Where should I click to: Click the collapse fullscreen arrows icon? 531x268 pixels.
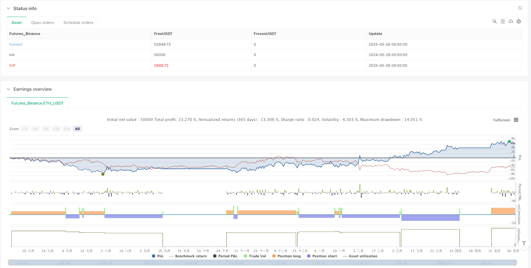click(520, 8)
